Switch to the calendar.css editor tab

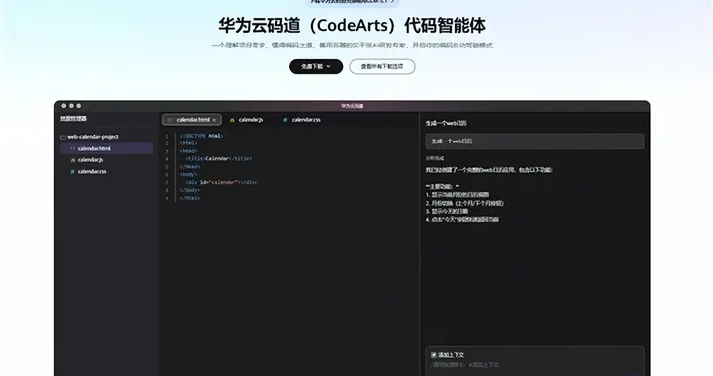pyautogui.click(x=302, y=120)
